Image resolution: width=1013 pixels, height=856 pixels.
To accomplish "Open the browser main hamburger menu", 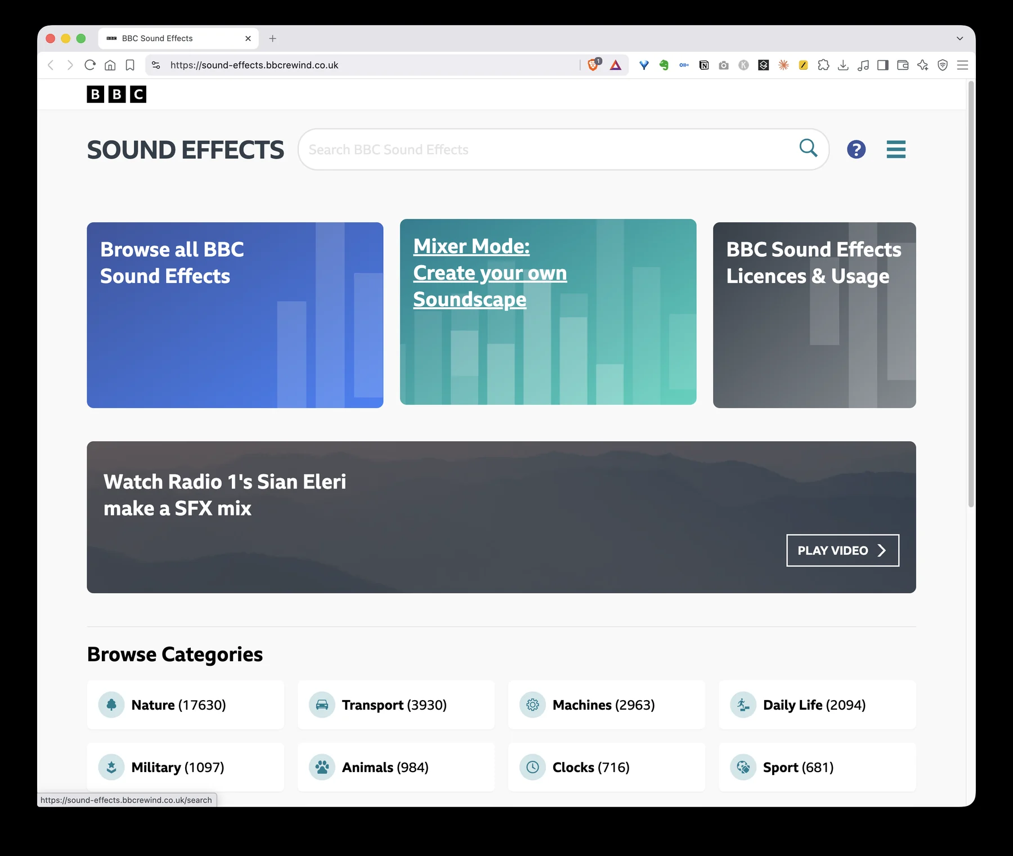I will [962, 65].
